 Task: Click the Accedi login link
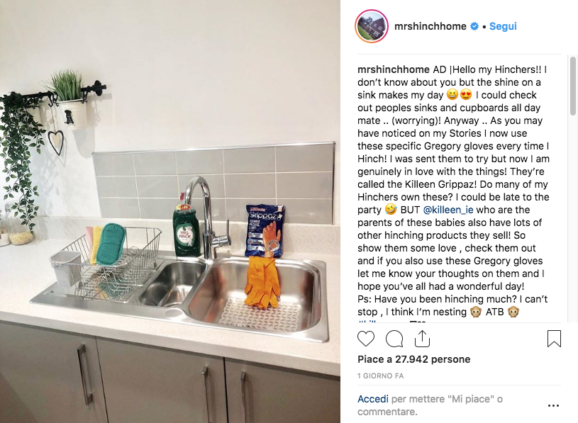coord(372,399)
